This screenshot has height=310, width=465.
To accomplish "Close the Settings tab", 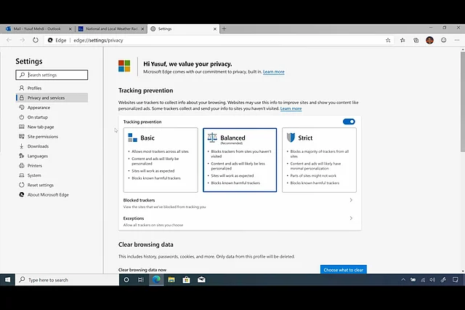I will pyautogui.click(x=215, y=29).
